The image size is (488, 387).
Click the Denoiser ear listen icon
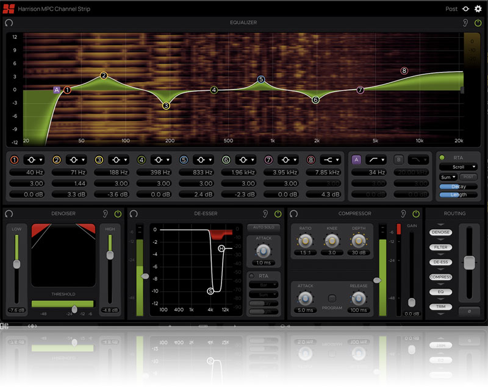106,214
